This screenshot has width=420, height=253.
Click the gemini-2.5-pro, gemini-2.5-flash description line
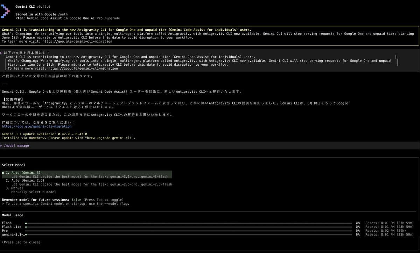pyautogui.click(x=92, y=184)
